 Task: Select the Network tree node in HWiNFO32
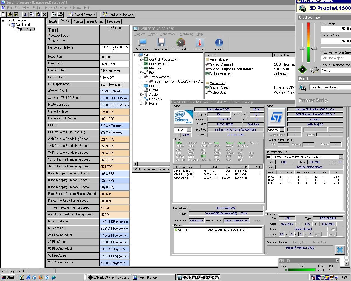155,99
